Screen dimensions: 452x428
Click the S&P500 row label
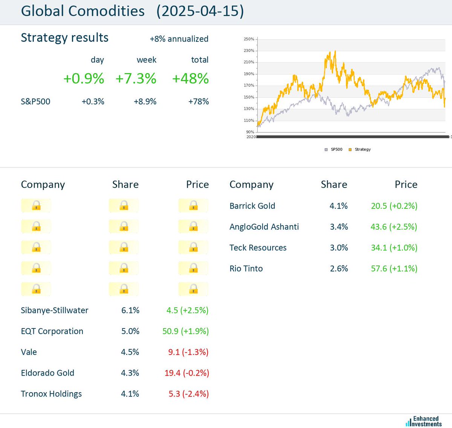tap(35, 101)
